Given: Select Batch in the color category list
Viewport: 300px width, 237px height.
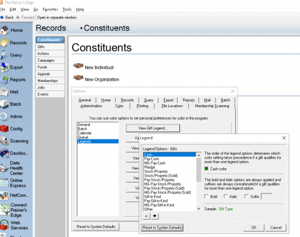Looking at the screenshot, I should click(82, 129).
